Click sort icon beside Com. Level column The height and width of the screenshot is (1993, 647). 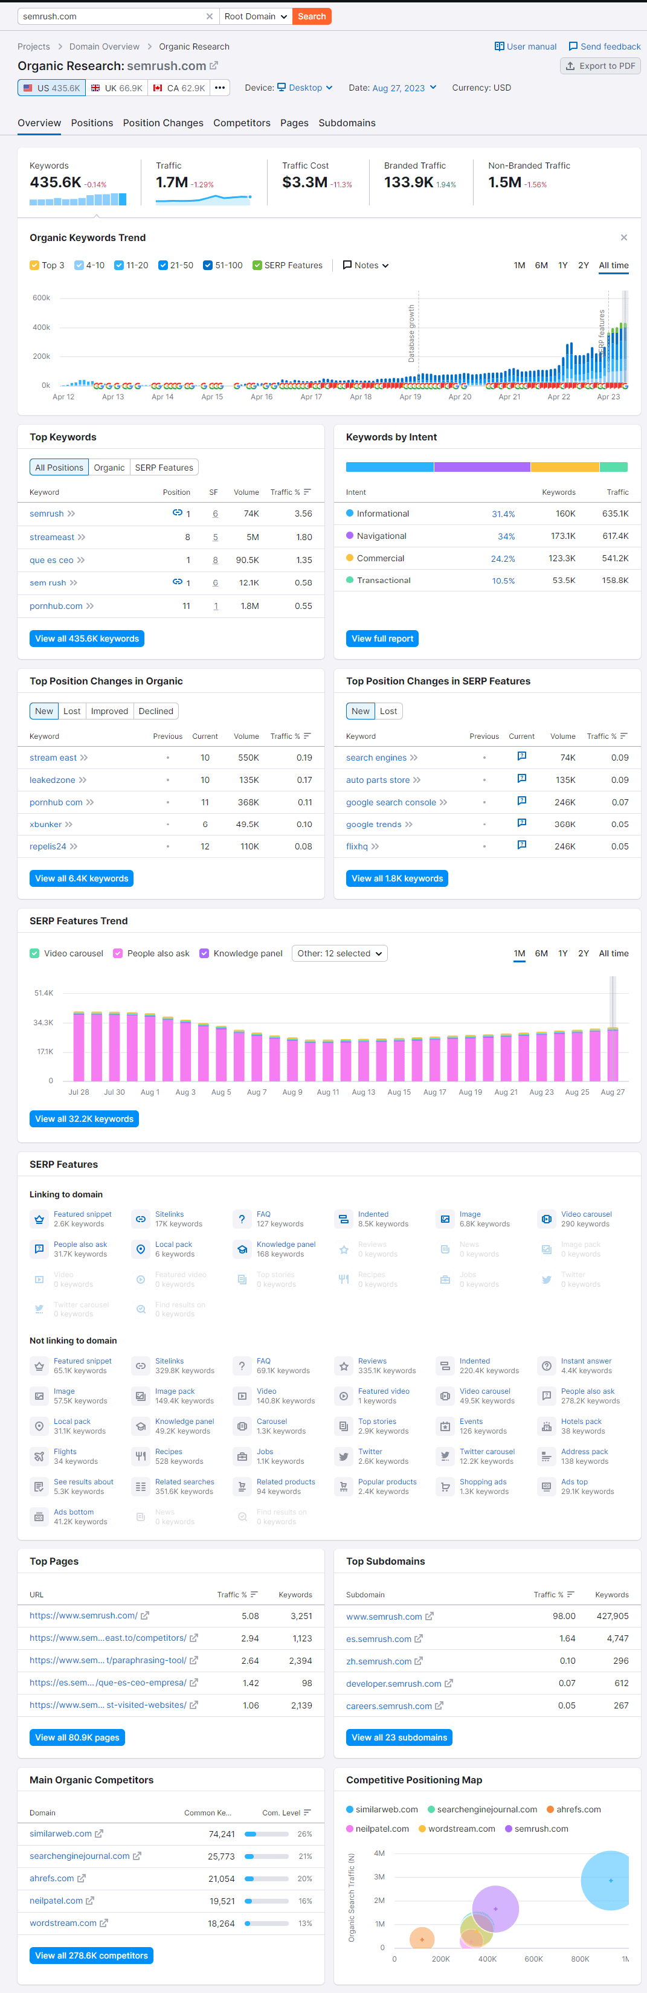[307, 1813]
